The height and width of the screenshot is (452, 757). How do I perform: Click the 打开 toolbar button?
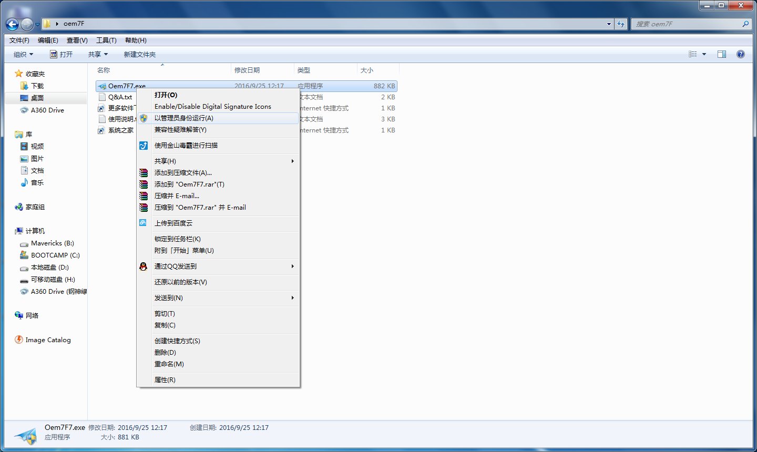pos(62,54)
